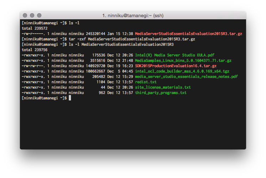Click the terminal cursor block at prompt
The image size is (266, 178).
click(70, 98)
